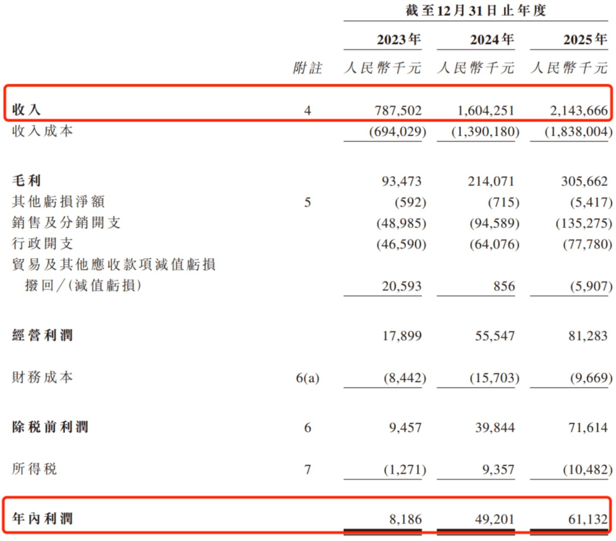The width and height of the screenshot is (616, 541).
Task: Click the 附註 column header
Action: pyautogui.click(x=307, y=68)
